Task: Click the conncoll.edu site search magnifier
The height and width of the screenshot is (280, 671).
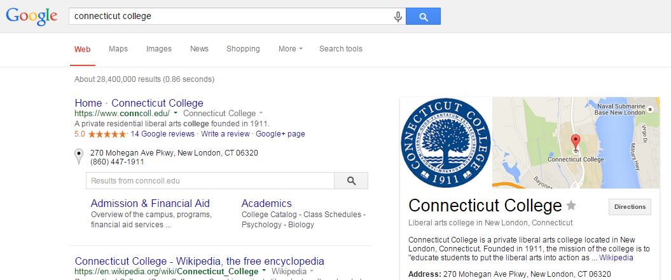Action: (351, 181)
